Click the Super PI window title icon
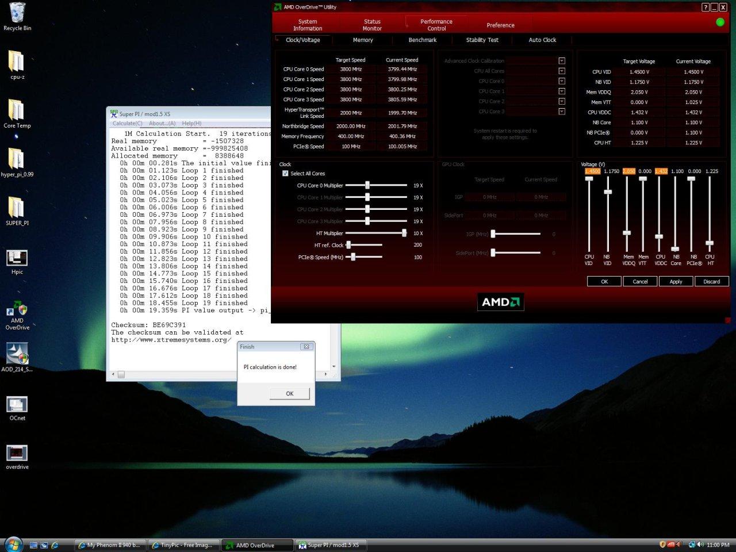736x552 pixels. coord(114,113)
